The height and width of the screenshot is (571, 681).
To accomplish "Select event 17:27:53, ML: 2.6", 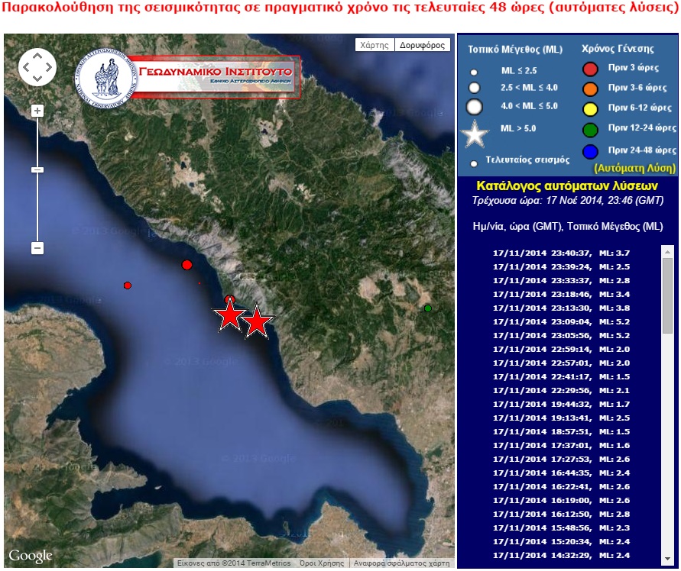I will [561, 459].
